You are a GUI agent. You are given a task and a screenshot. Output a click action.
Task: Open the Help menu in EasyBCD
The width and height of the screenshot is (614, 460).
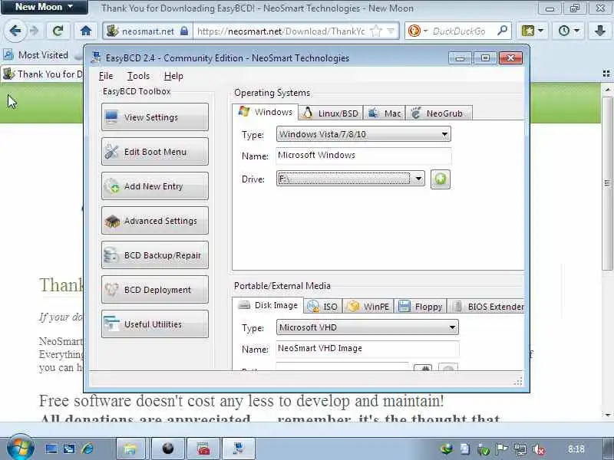[x=173, y=76]
